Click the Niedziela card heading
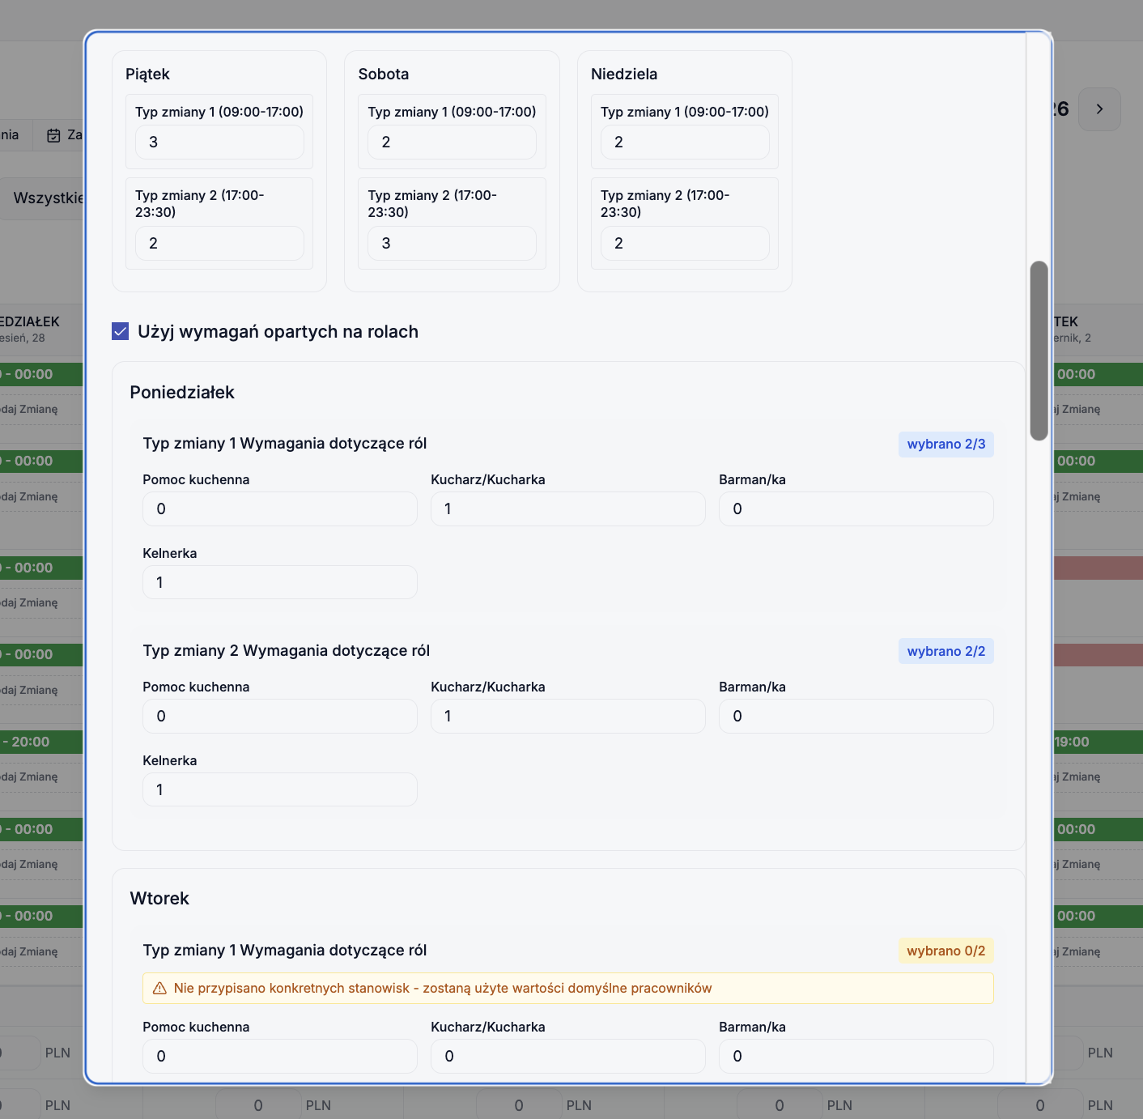 (624, 74)
